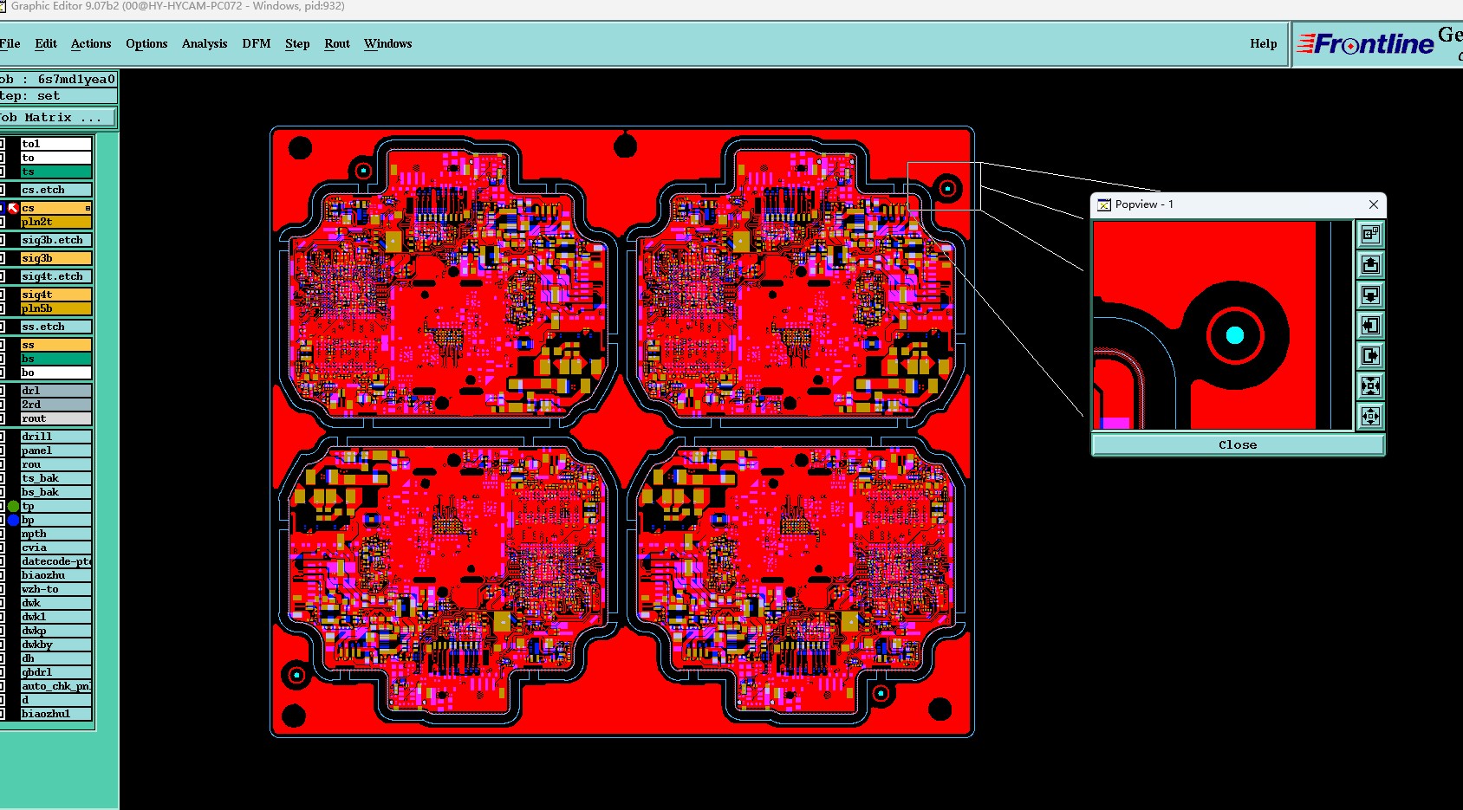Viewport: 1463px width, 810px height.
Task: Select the biaozhu layer
Action: pos(56,575)
